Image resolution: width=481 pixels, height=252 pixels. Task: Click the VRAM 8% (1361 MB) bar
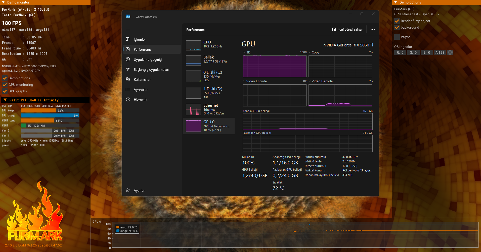coord(50,125)
